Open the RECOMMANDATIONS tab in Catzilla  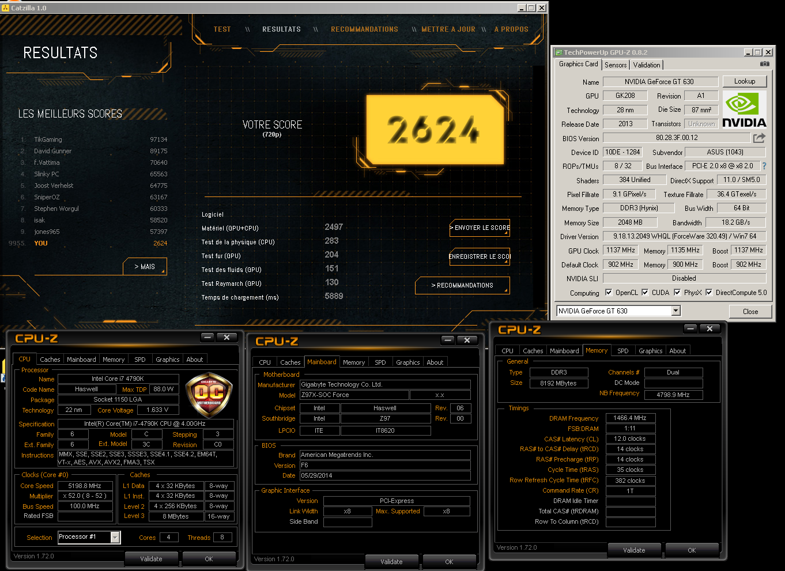click(364, 29)
